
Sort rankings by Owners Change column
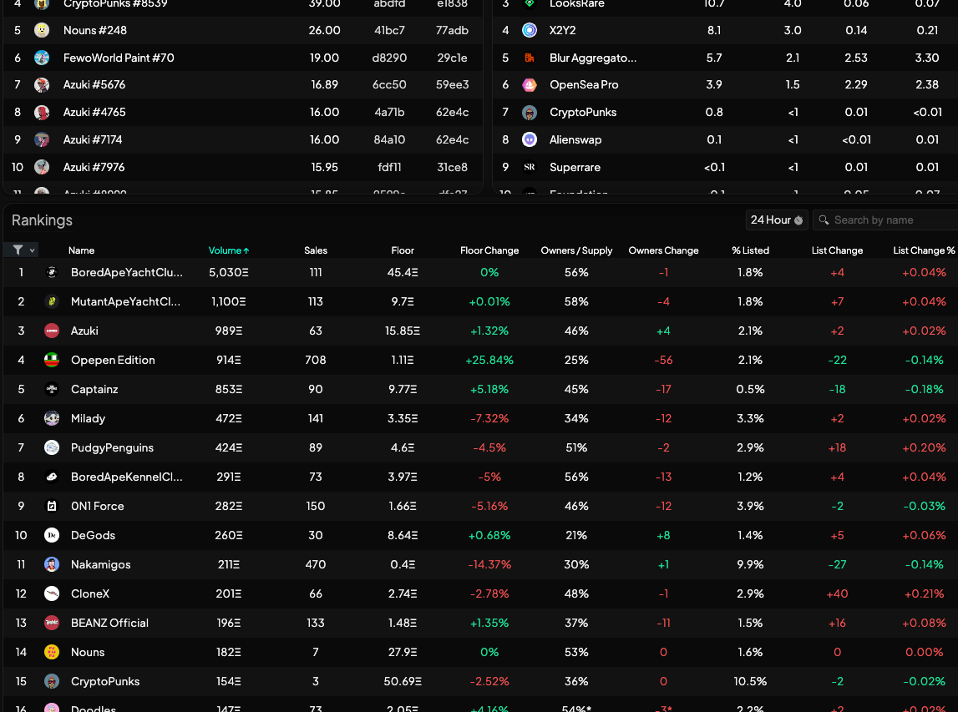[663, 250]
